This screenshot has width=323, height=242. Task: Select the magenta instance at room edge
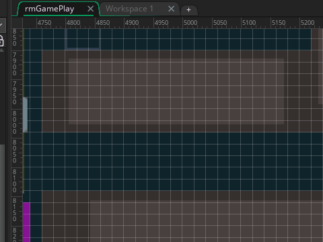click(26, 222)
